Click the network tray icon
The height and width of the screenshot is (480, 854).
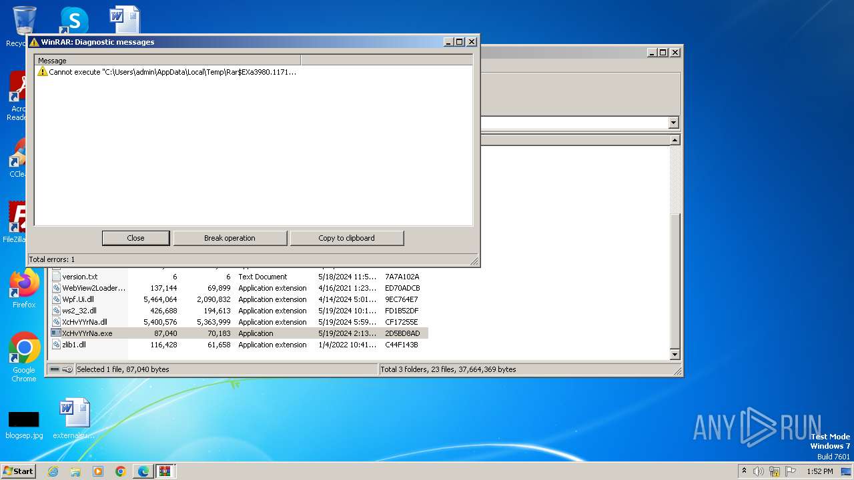click(x=775, y=471)
